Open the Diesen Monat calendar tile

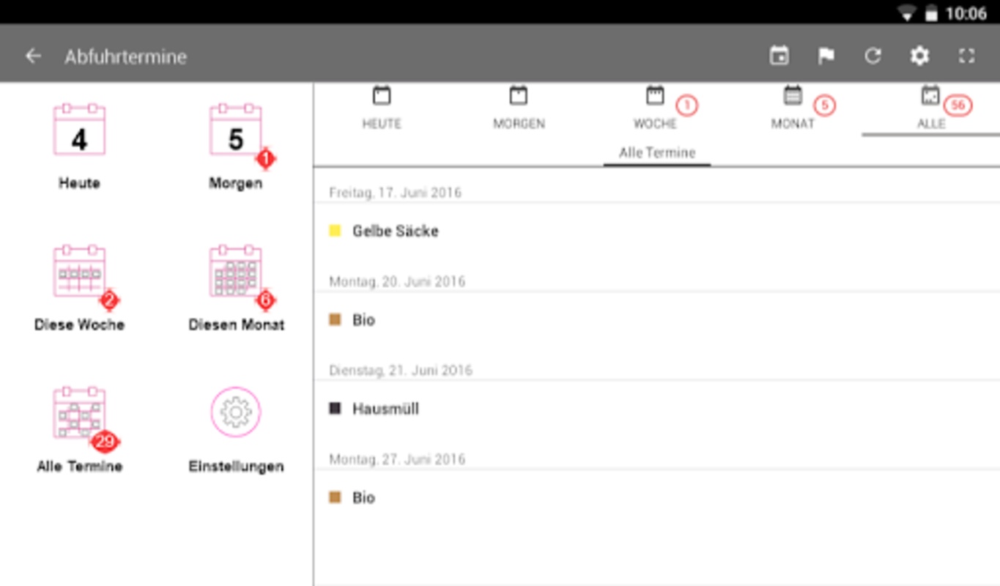[x=235, y=271]
